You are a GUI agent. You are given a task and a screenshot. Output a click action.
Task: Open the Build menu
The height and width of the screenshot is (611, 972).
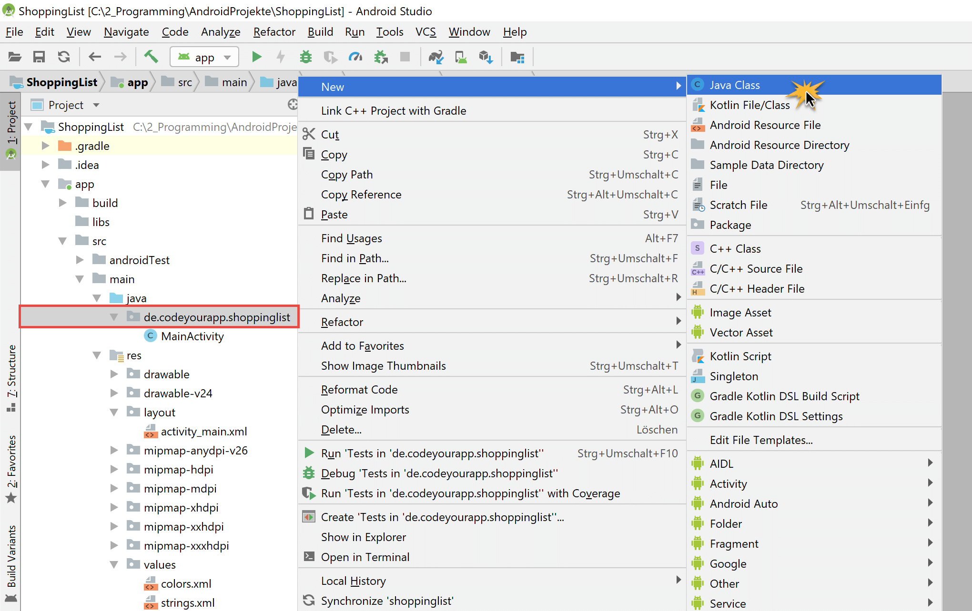pyautogui.click(x=320, y=32)
